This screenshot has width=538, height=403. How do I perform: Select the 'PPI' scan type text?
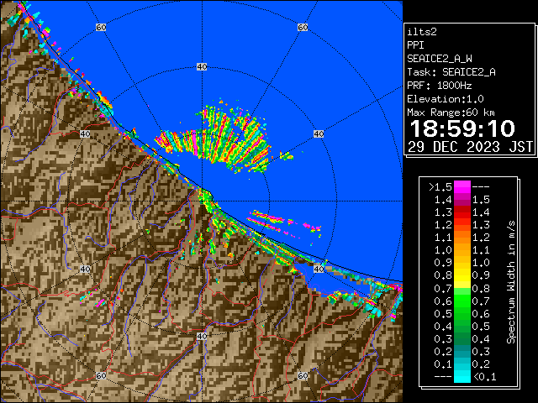coord(415,45)
